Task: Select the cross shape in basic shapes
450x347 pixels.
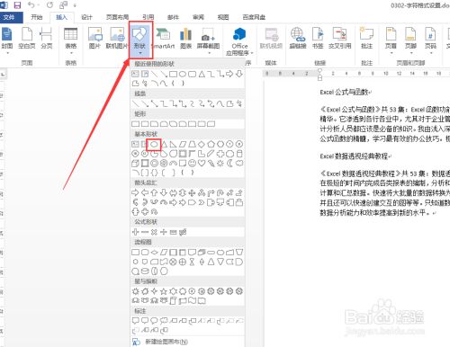Action: [220, 154]
